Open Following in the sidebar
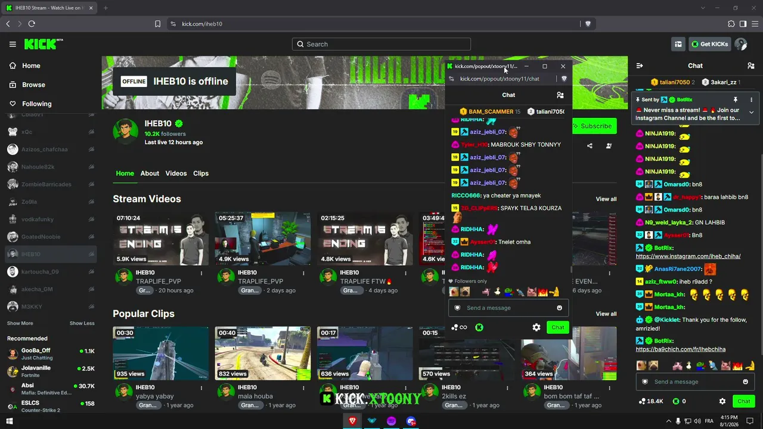Screen dimensions: 763x429 coord(36,104)
